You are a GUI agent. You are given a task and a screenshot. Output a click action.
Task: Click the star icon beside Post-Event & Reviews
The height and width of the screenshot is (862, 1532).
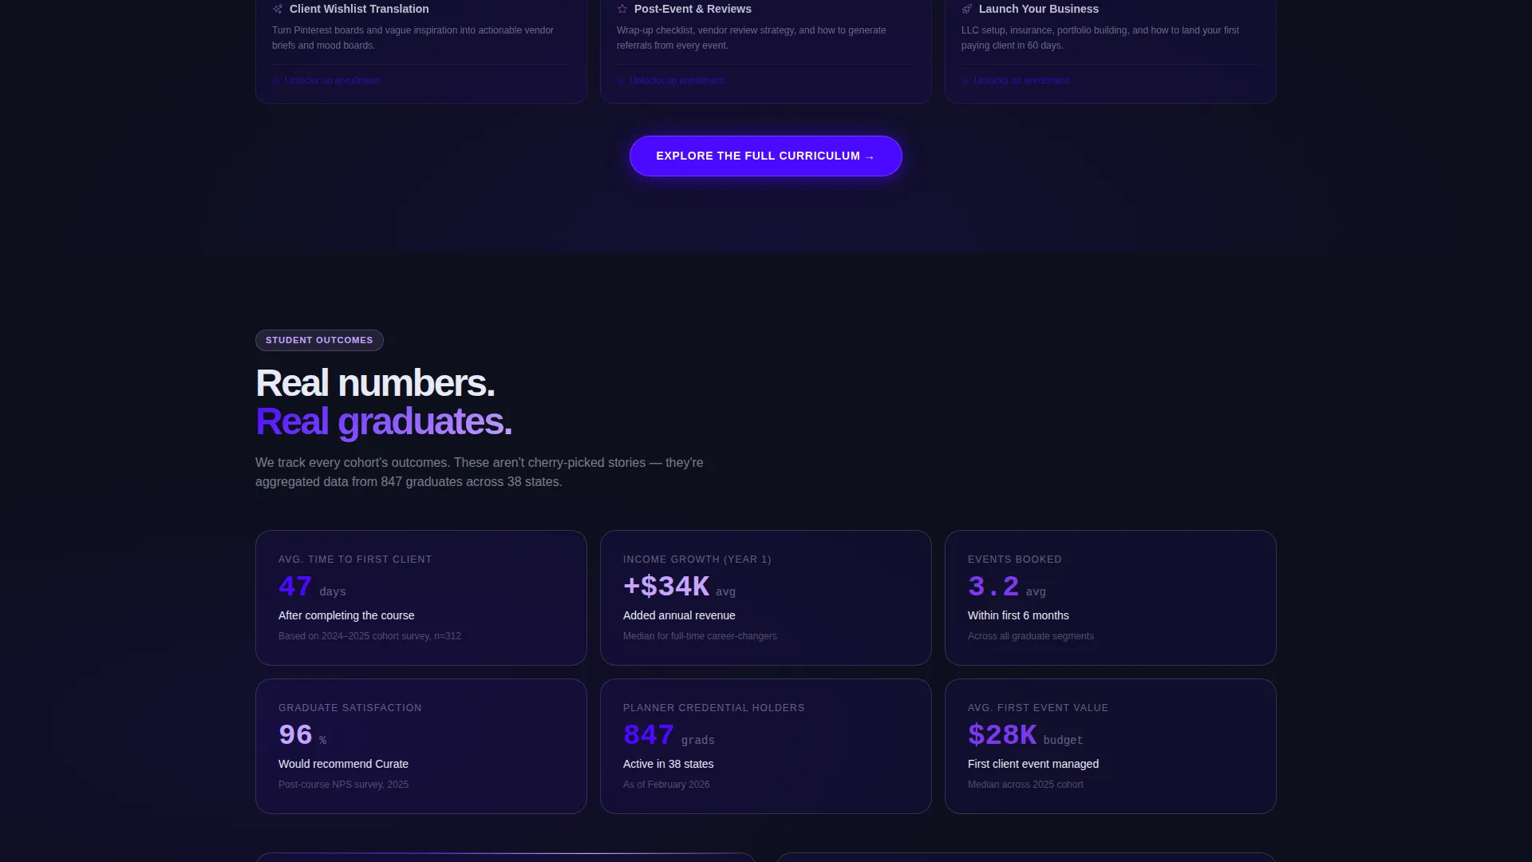tap(622, 9)
